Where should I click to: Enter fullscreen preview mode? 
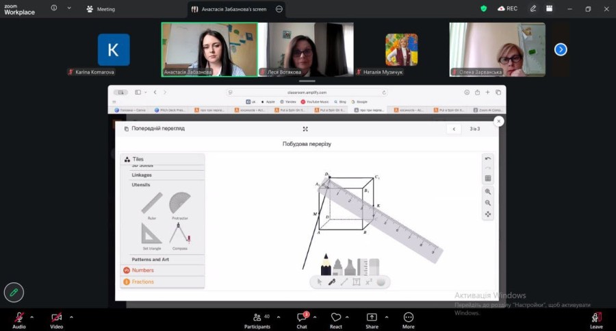(x=305, y=129)
